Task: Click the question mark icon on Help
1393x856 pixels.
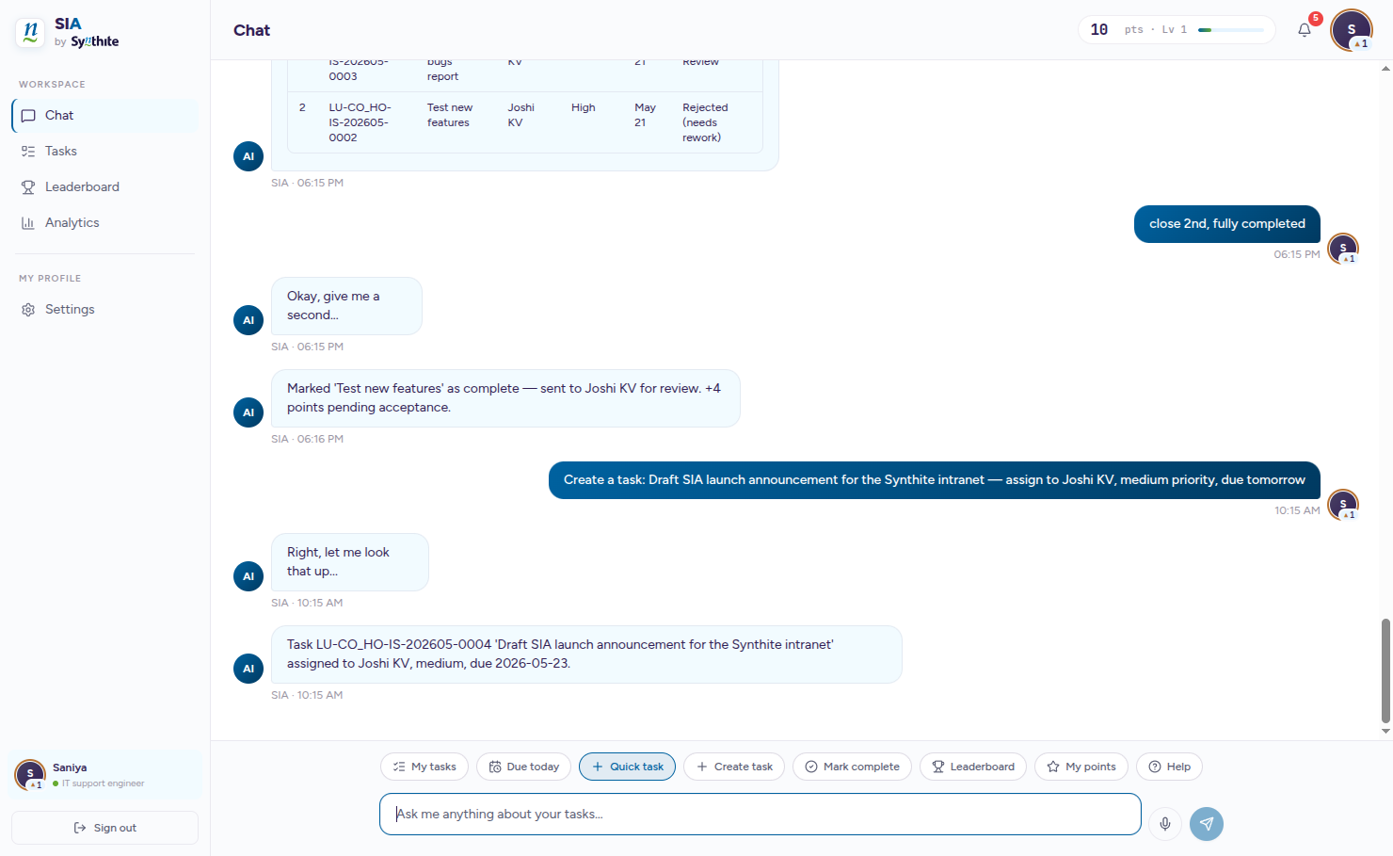Action: click(1155, 767)
